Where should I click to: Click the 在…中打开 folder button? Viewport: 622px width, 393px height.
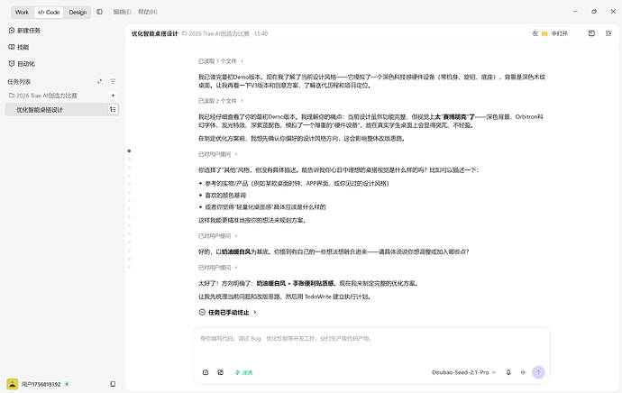pyautogui.click(x=550, y=33)
